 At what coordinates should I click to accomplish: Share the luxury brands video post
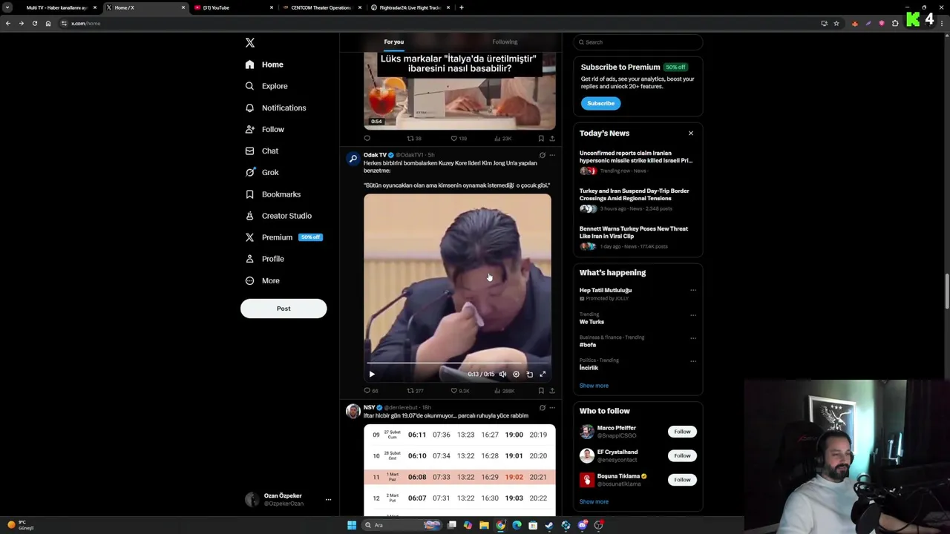(552, 139)
